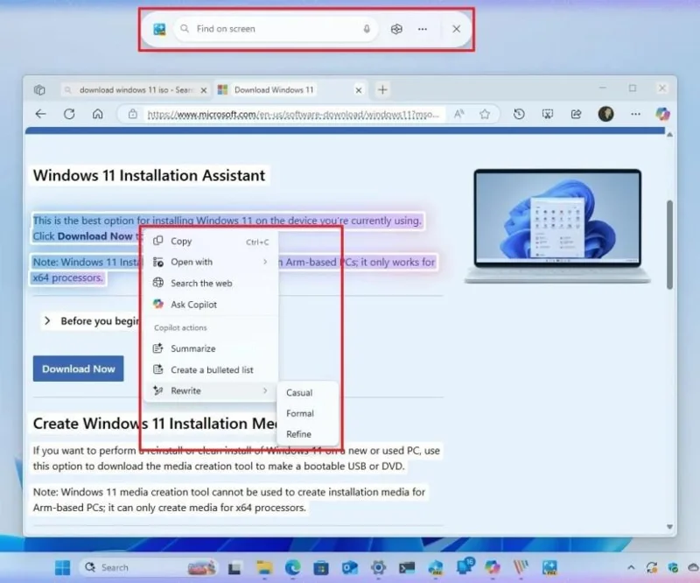Viewport: 700px width, 583px height.
Task: Open Copilot app from taskbar
Action: (x=493, y=567)
